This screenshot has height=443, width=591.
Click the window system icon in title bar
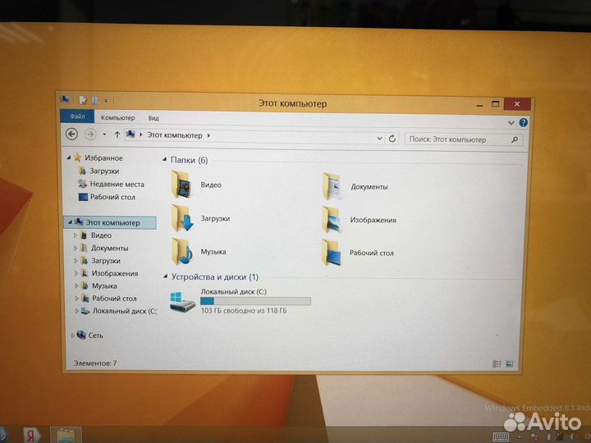(x=65, y=99)
